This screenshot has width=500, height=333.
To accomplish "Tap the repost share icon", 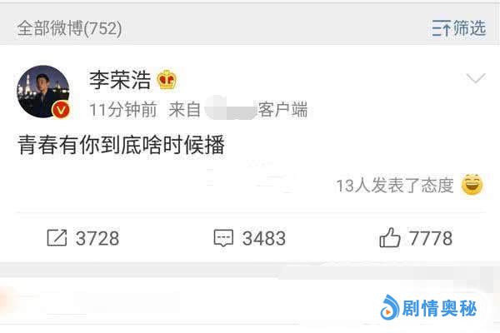I will pos(57,238).
